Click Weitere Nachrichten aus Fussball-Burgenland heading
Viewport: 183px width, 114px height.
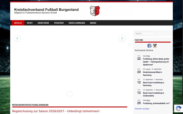tap(30, 105)
